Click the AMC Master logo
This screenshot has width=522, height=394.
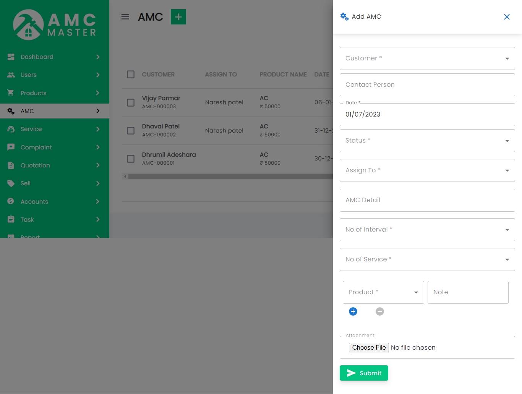click(x=55, y=24)
